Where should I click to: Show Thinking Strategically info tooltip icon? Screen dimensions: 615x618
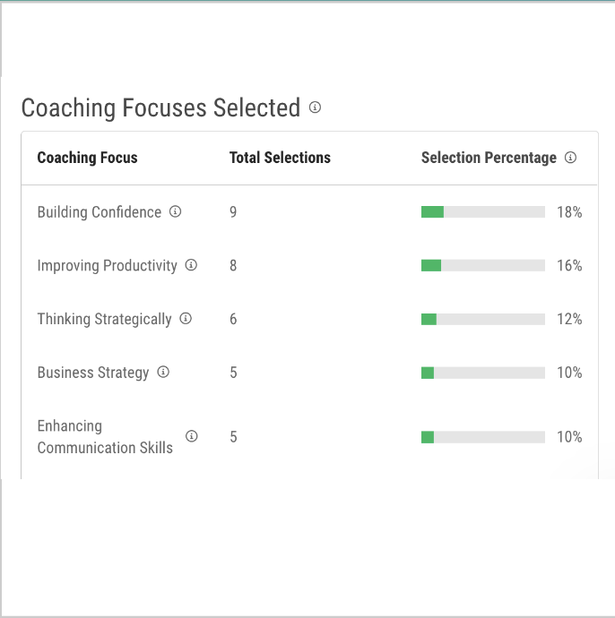pyautogui.click(x=186, y=319)
